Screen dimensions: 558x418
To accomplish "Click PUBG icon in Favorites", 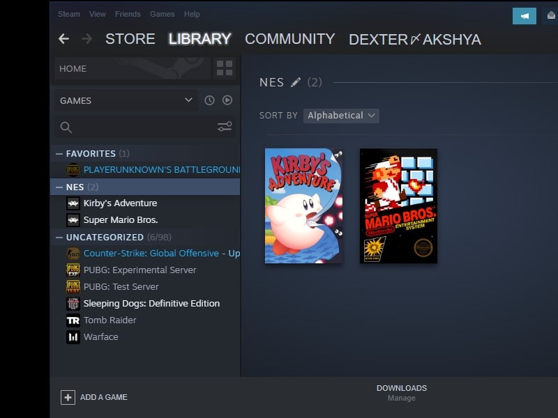I will pyautogui.click(x=73, y=170).
